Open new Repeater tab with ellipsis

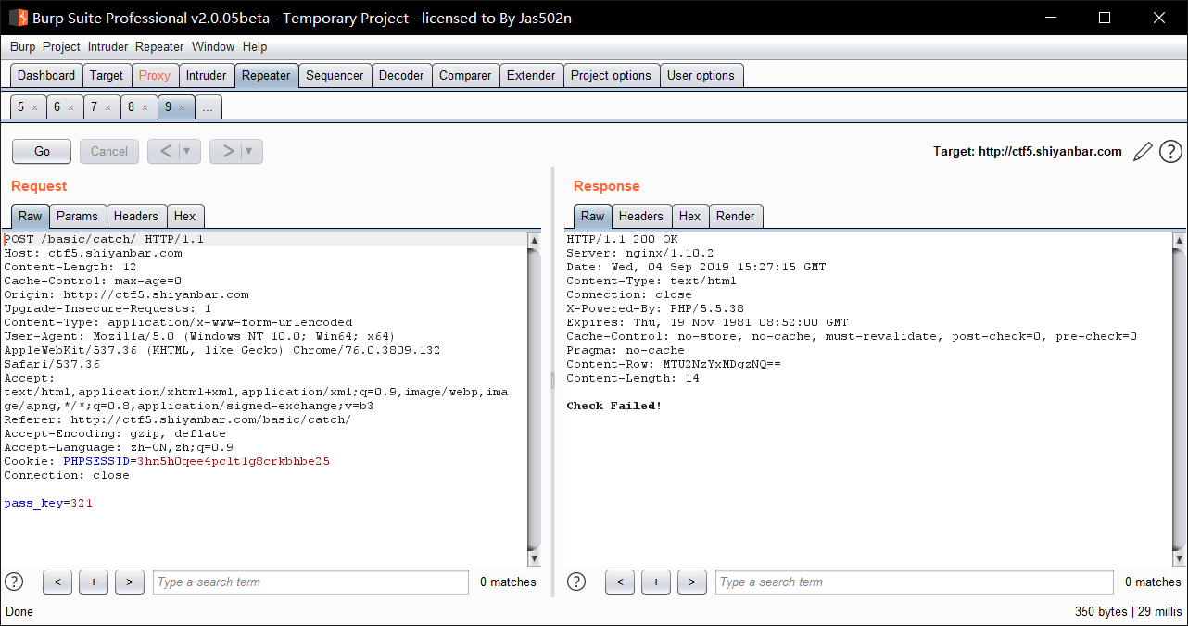(208, 107)
